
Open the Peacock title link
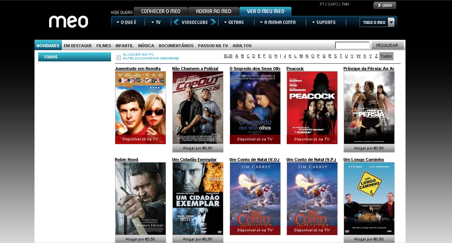coord(295,69)
